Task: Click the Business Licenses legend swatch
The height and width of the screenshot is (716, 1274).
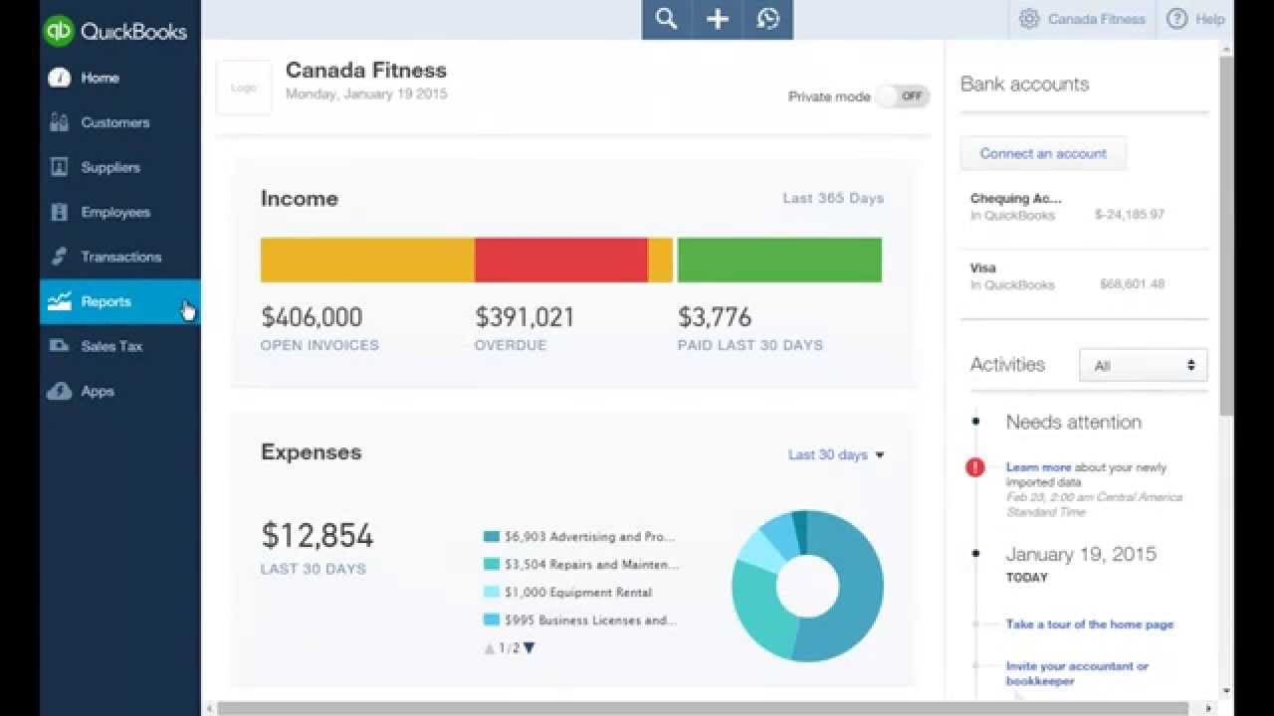Action: [491, 621]
